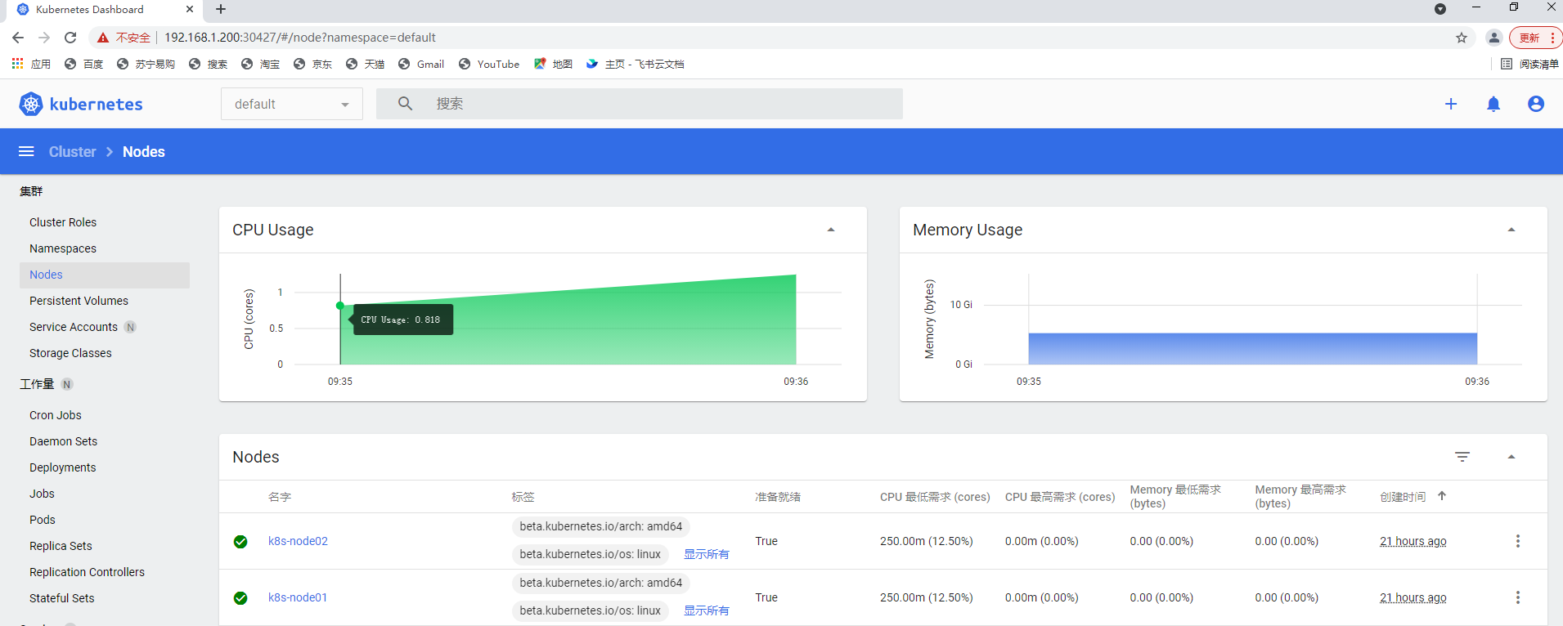1563x626 pixels.
Task: Click the 名字 column header
Action: click(x=280, y=497)
